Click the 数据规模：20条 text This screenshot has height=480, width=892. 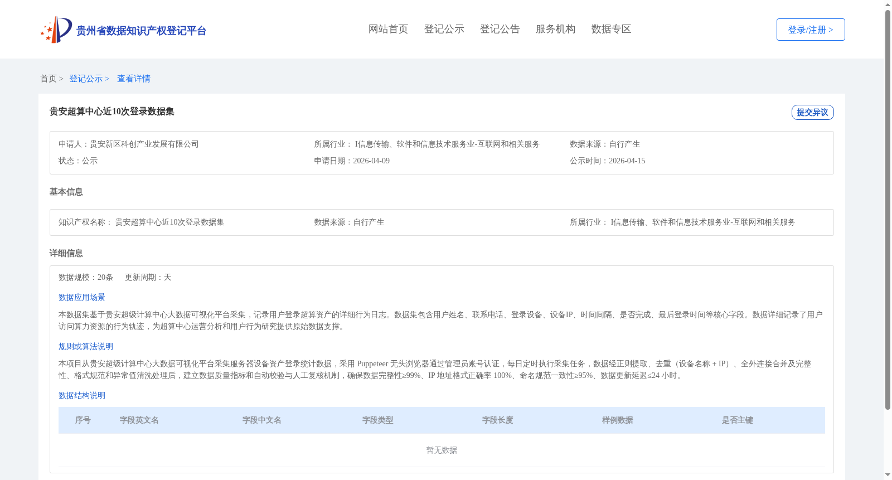click(x=86, y=277)
